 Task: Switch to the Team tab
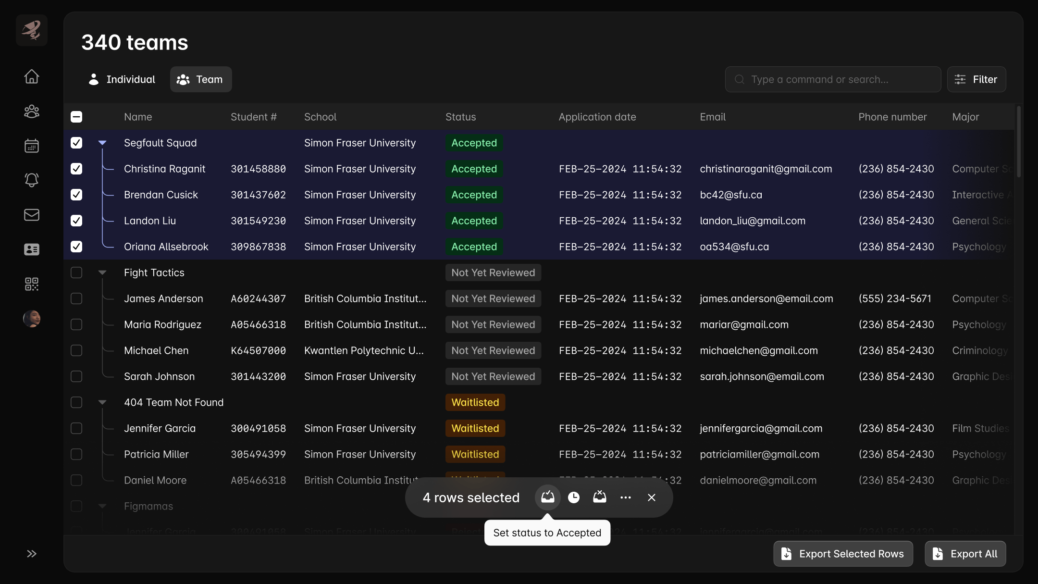point(201,79)
